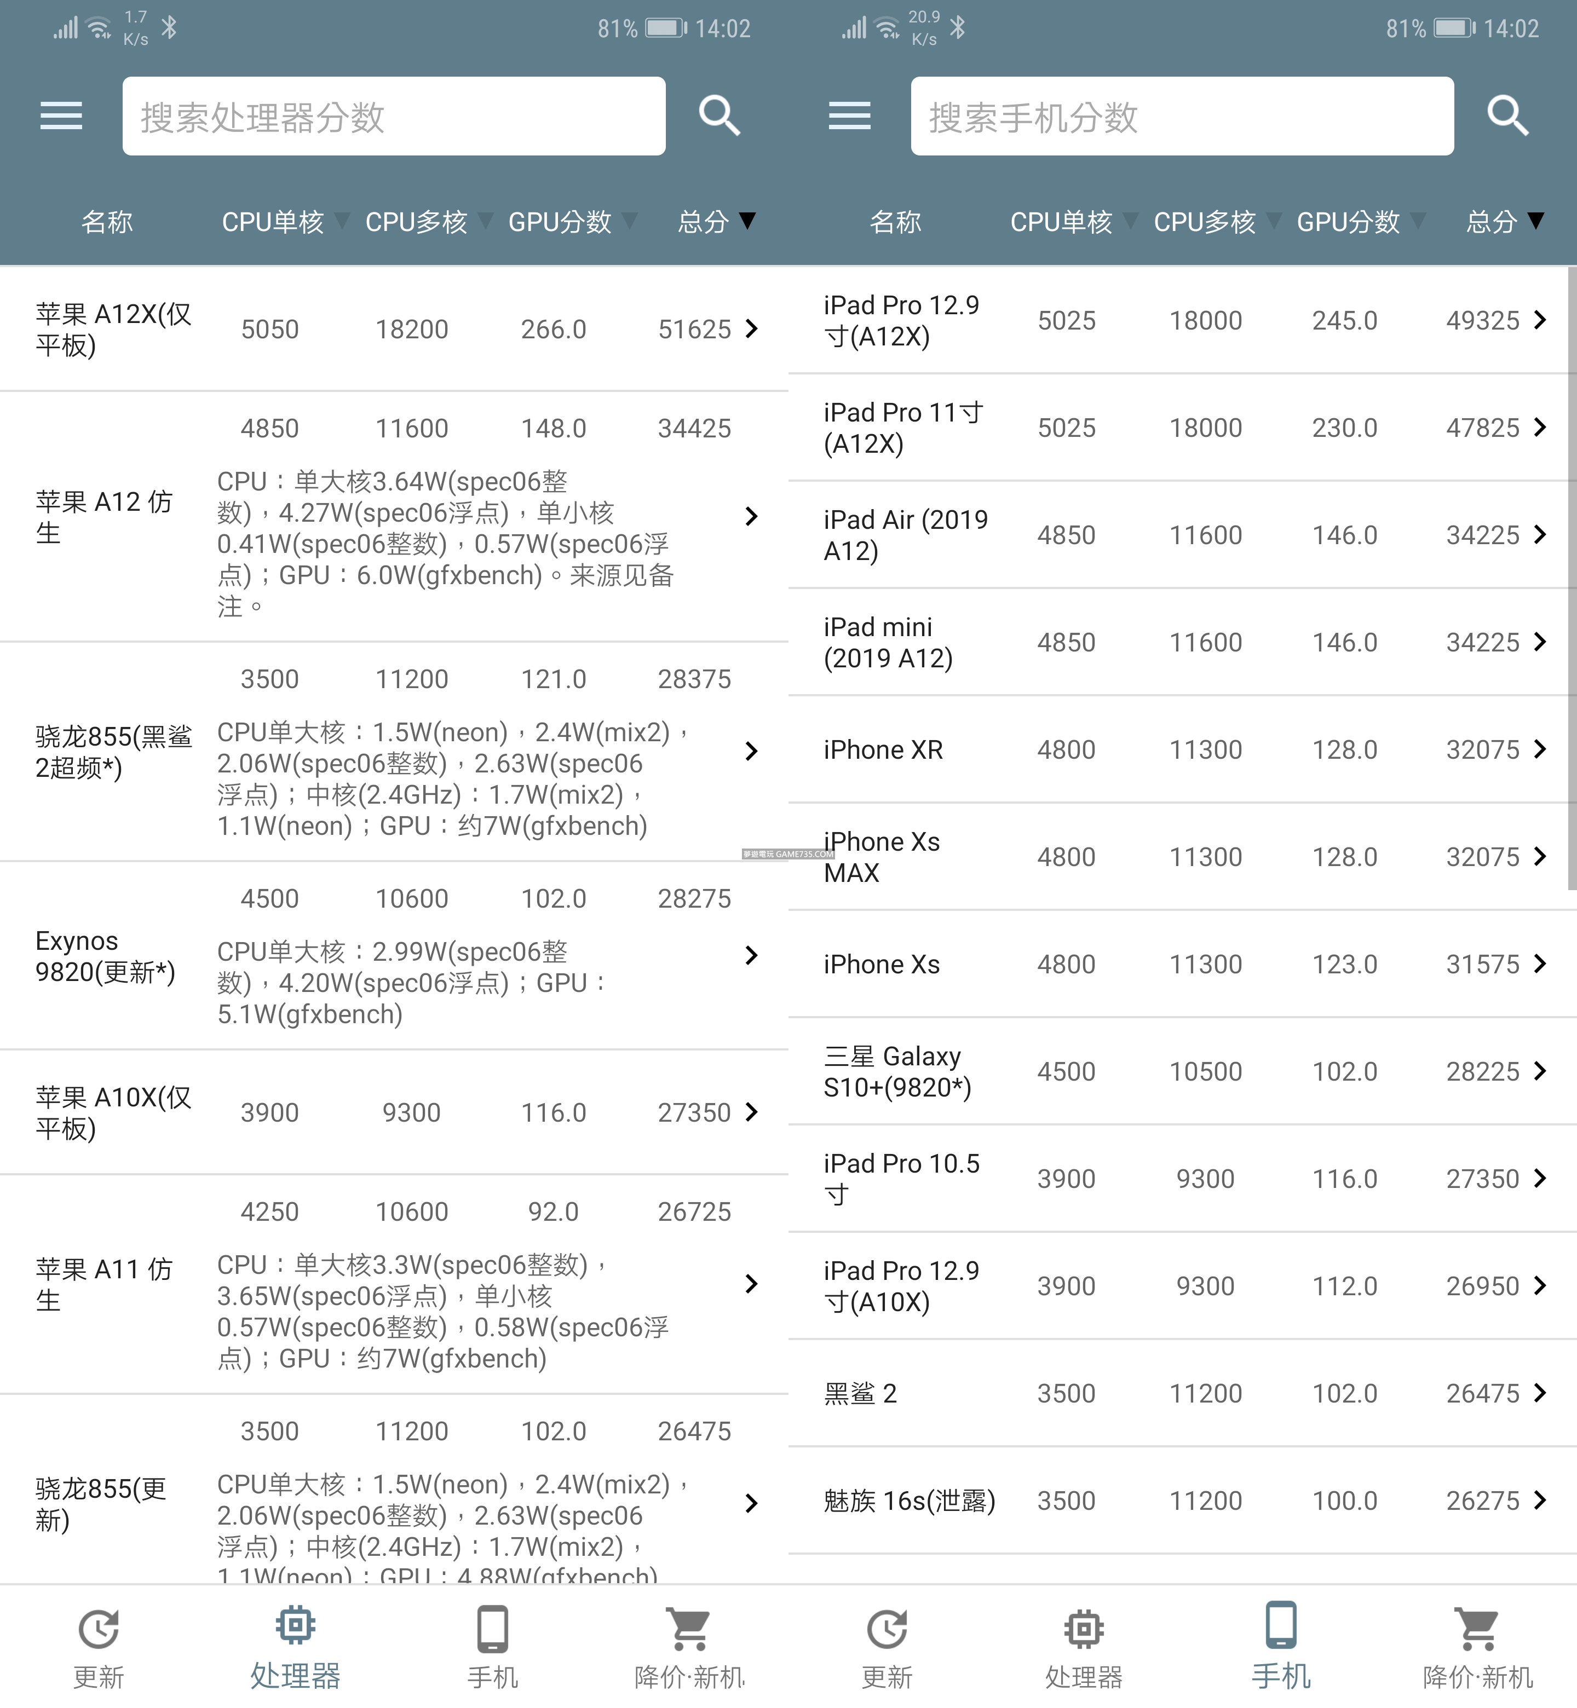This screenshot has height=1708, width=1577.
Task: Open 骁龙855(黑鲨2超频*) row arrow
Action: click(x=751, y=751)
